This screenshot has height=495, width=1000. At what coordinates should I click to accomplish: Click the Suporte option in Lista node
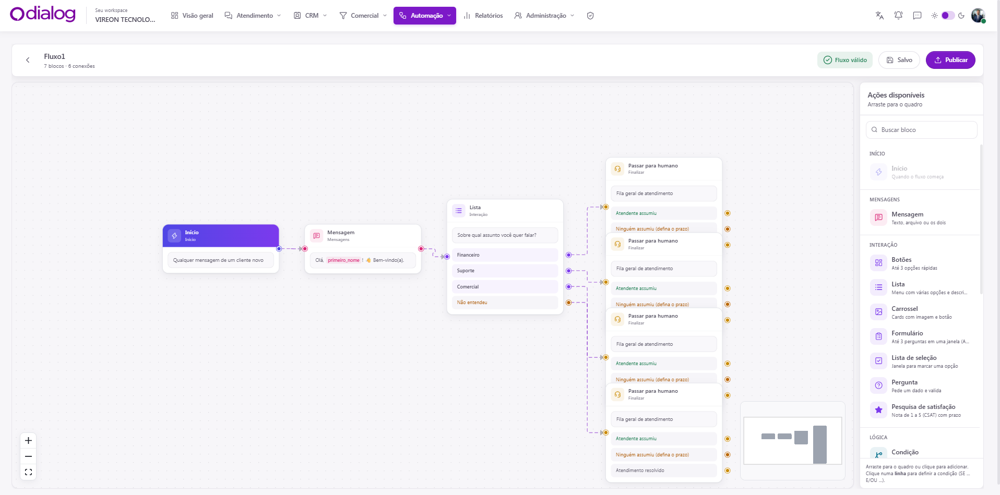point(505,271)
